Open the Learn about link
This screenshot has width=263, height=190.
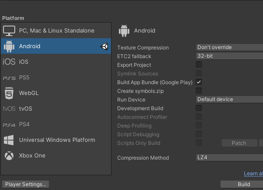(253, 174)
